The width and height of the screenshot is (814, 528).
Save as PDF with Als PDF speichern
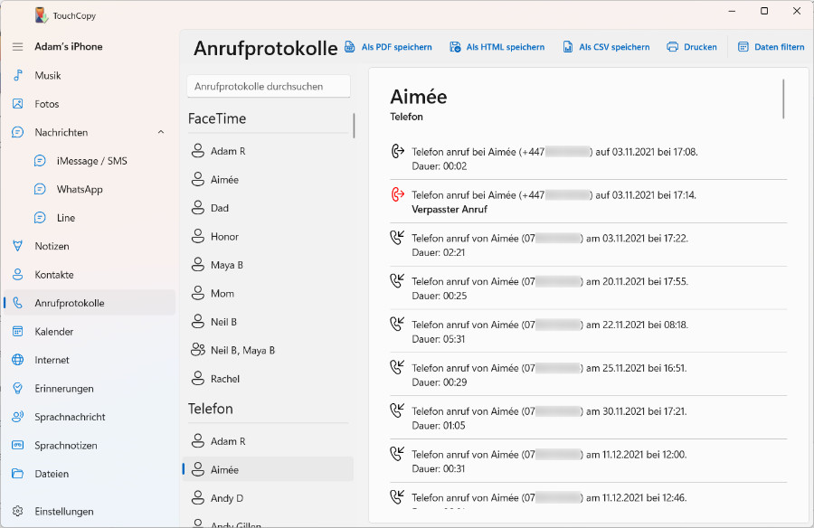click(x=388, y=47)
